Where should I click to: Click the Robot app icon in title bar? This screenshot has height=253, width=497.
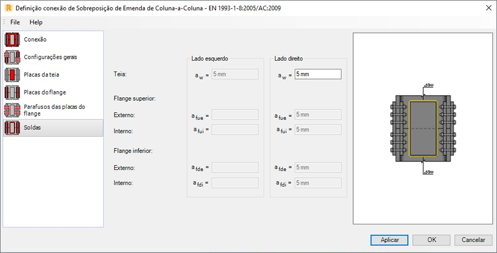(9, 8)
